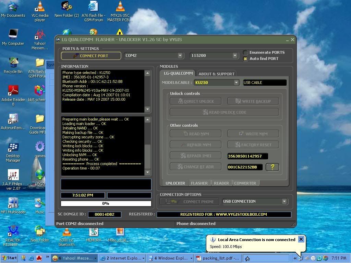The height and width of the screenshot is (263, 351).
Task: Switch to LG-QUALCOMM tab
Action: (178, 73)
